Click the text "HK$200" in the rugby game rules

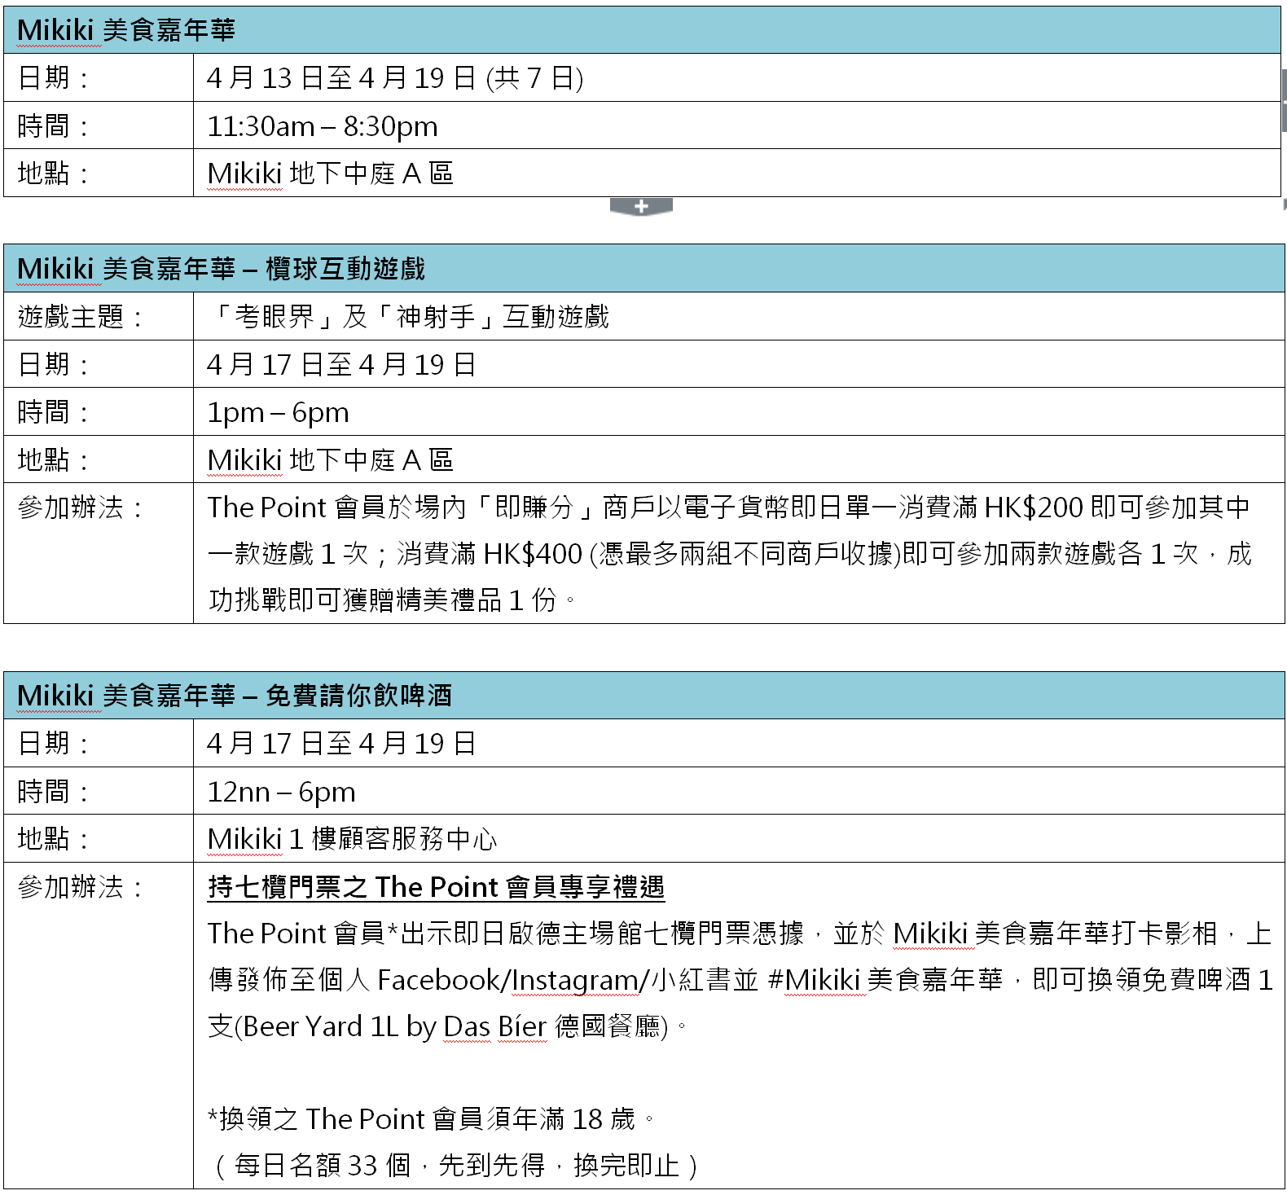1033,508
